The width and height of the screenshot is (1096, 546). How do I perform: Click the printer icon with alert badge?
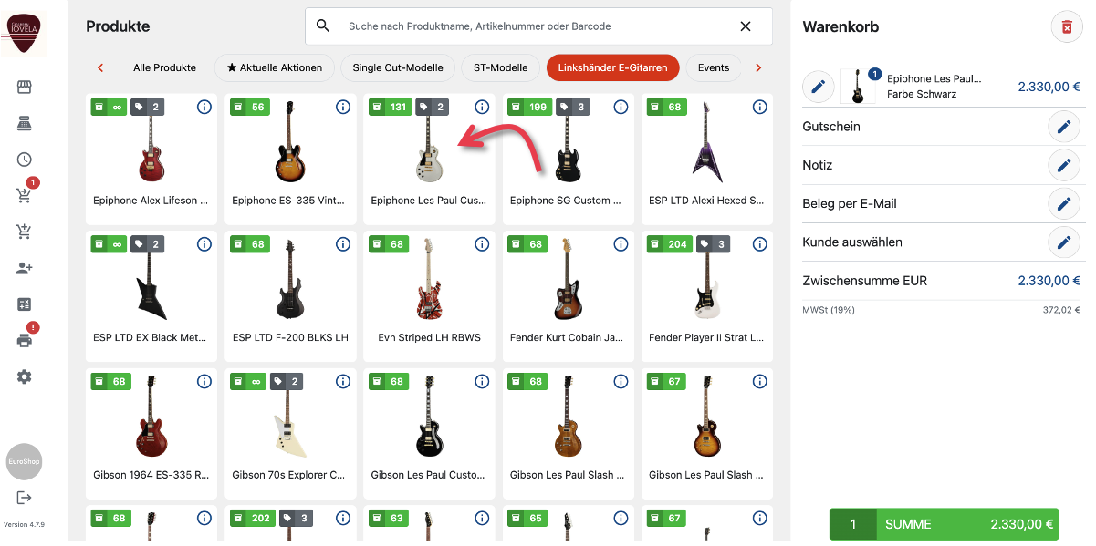coord(25,340)
